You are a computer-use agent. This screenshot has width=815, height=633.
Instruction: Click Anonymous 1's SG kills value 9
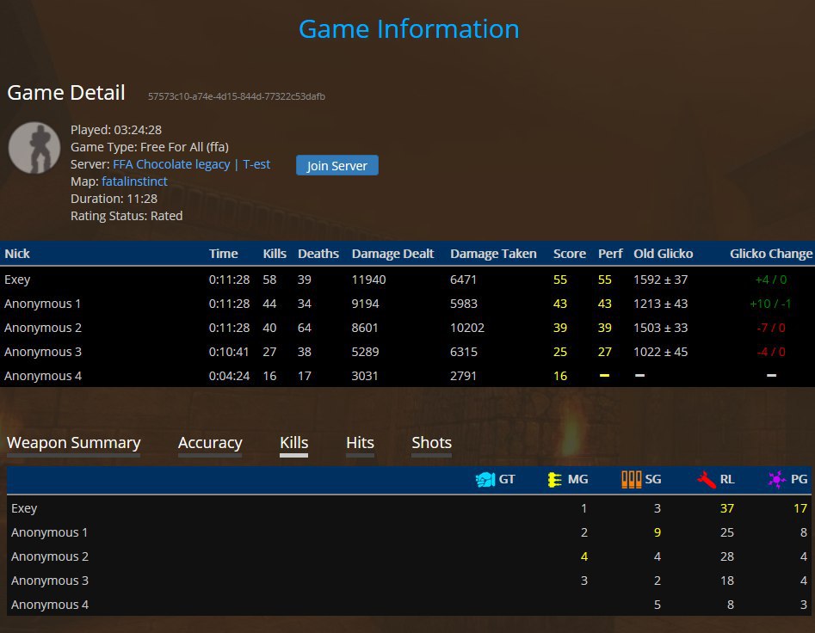tap(657, 532)
